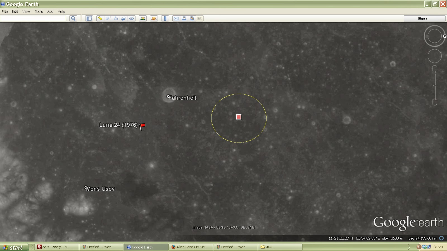The image size is (447, 251).
Task: Click the latitude and longitude coordinates readout
Action: click(x=354, y=238)
